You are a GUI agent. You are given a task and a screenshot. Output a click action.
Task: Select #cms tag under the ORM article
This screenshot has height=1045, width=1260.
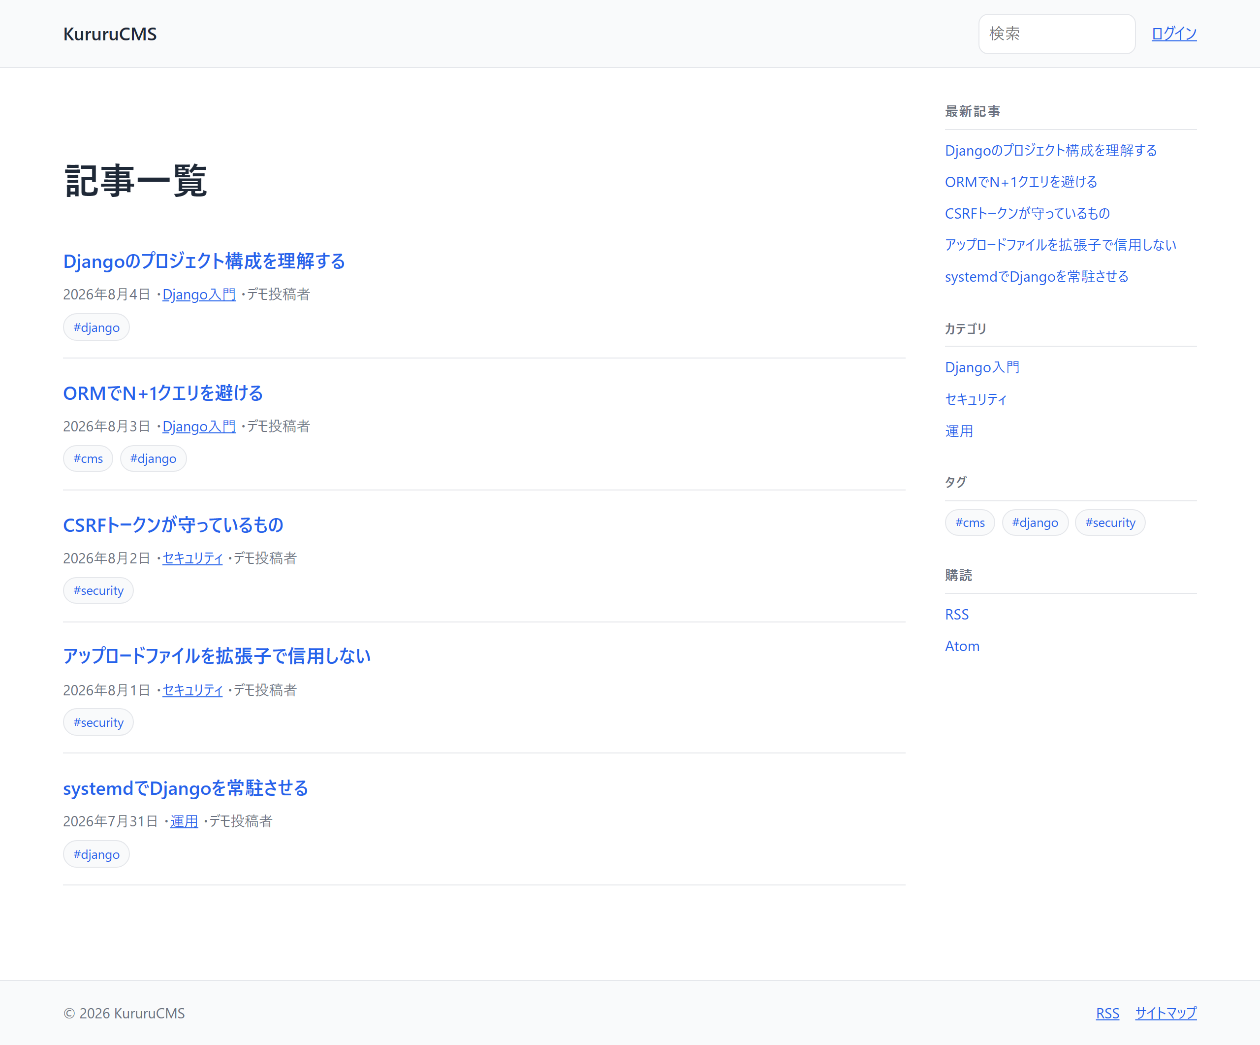coord(88,458)
